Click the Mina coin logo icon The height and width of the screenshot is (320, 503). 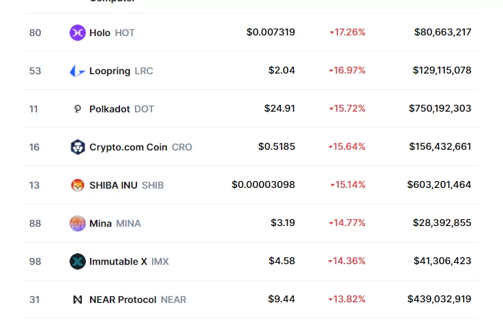pyautogui.click(x=78, y=223)
